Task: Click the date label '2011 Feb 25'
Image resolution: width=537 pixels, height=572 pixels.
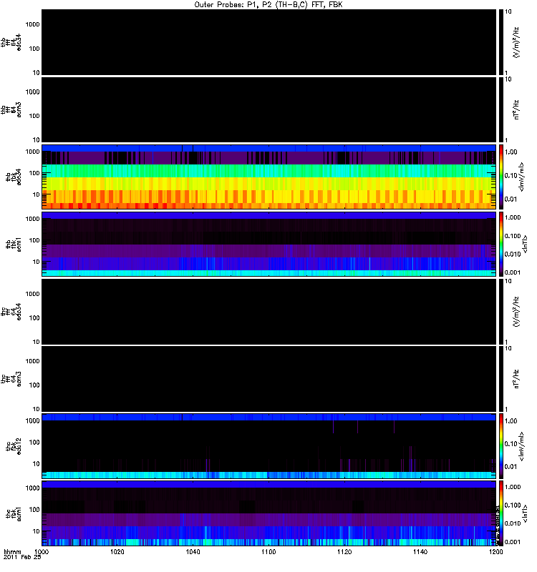Action: [22, 557]
